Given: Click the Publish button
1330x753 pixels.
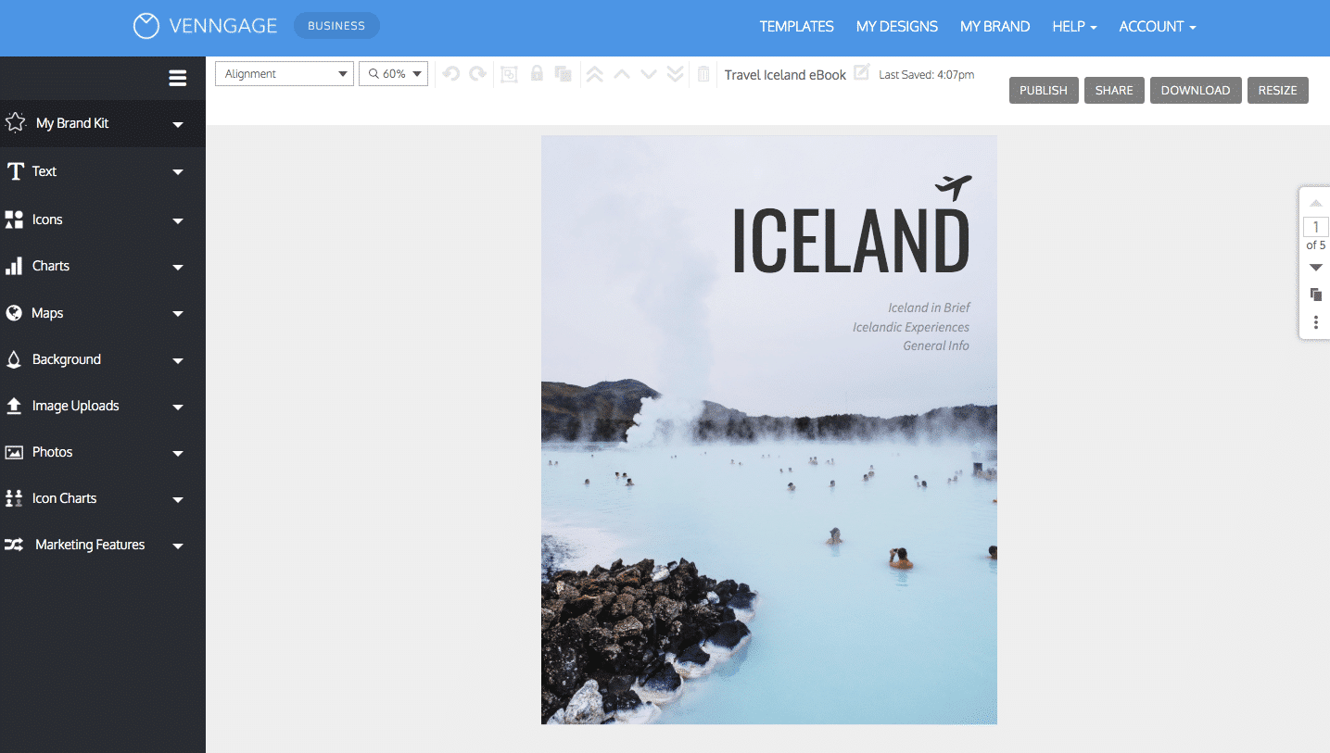Looking at the screenshot, I should pos(1044,90).
